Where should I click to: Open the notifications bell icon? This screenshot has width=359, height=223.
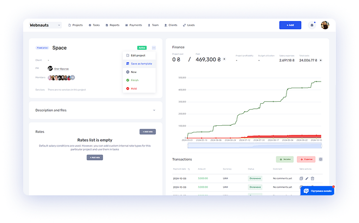tap(312, 25)
